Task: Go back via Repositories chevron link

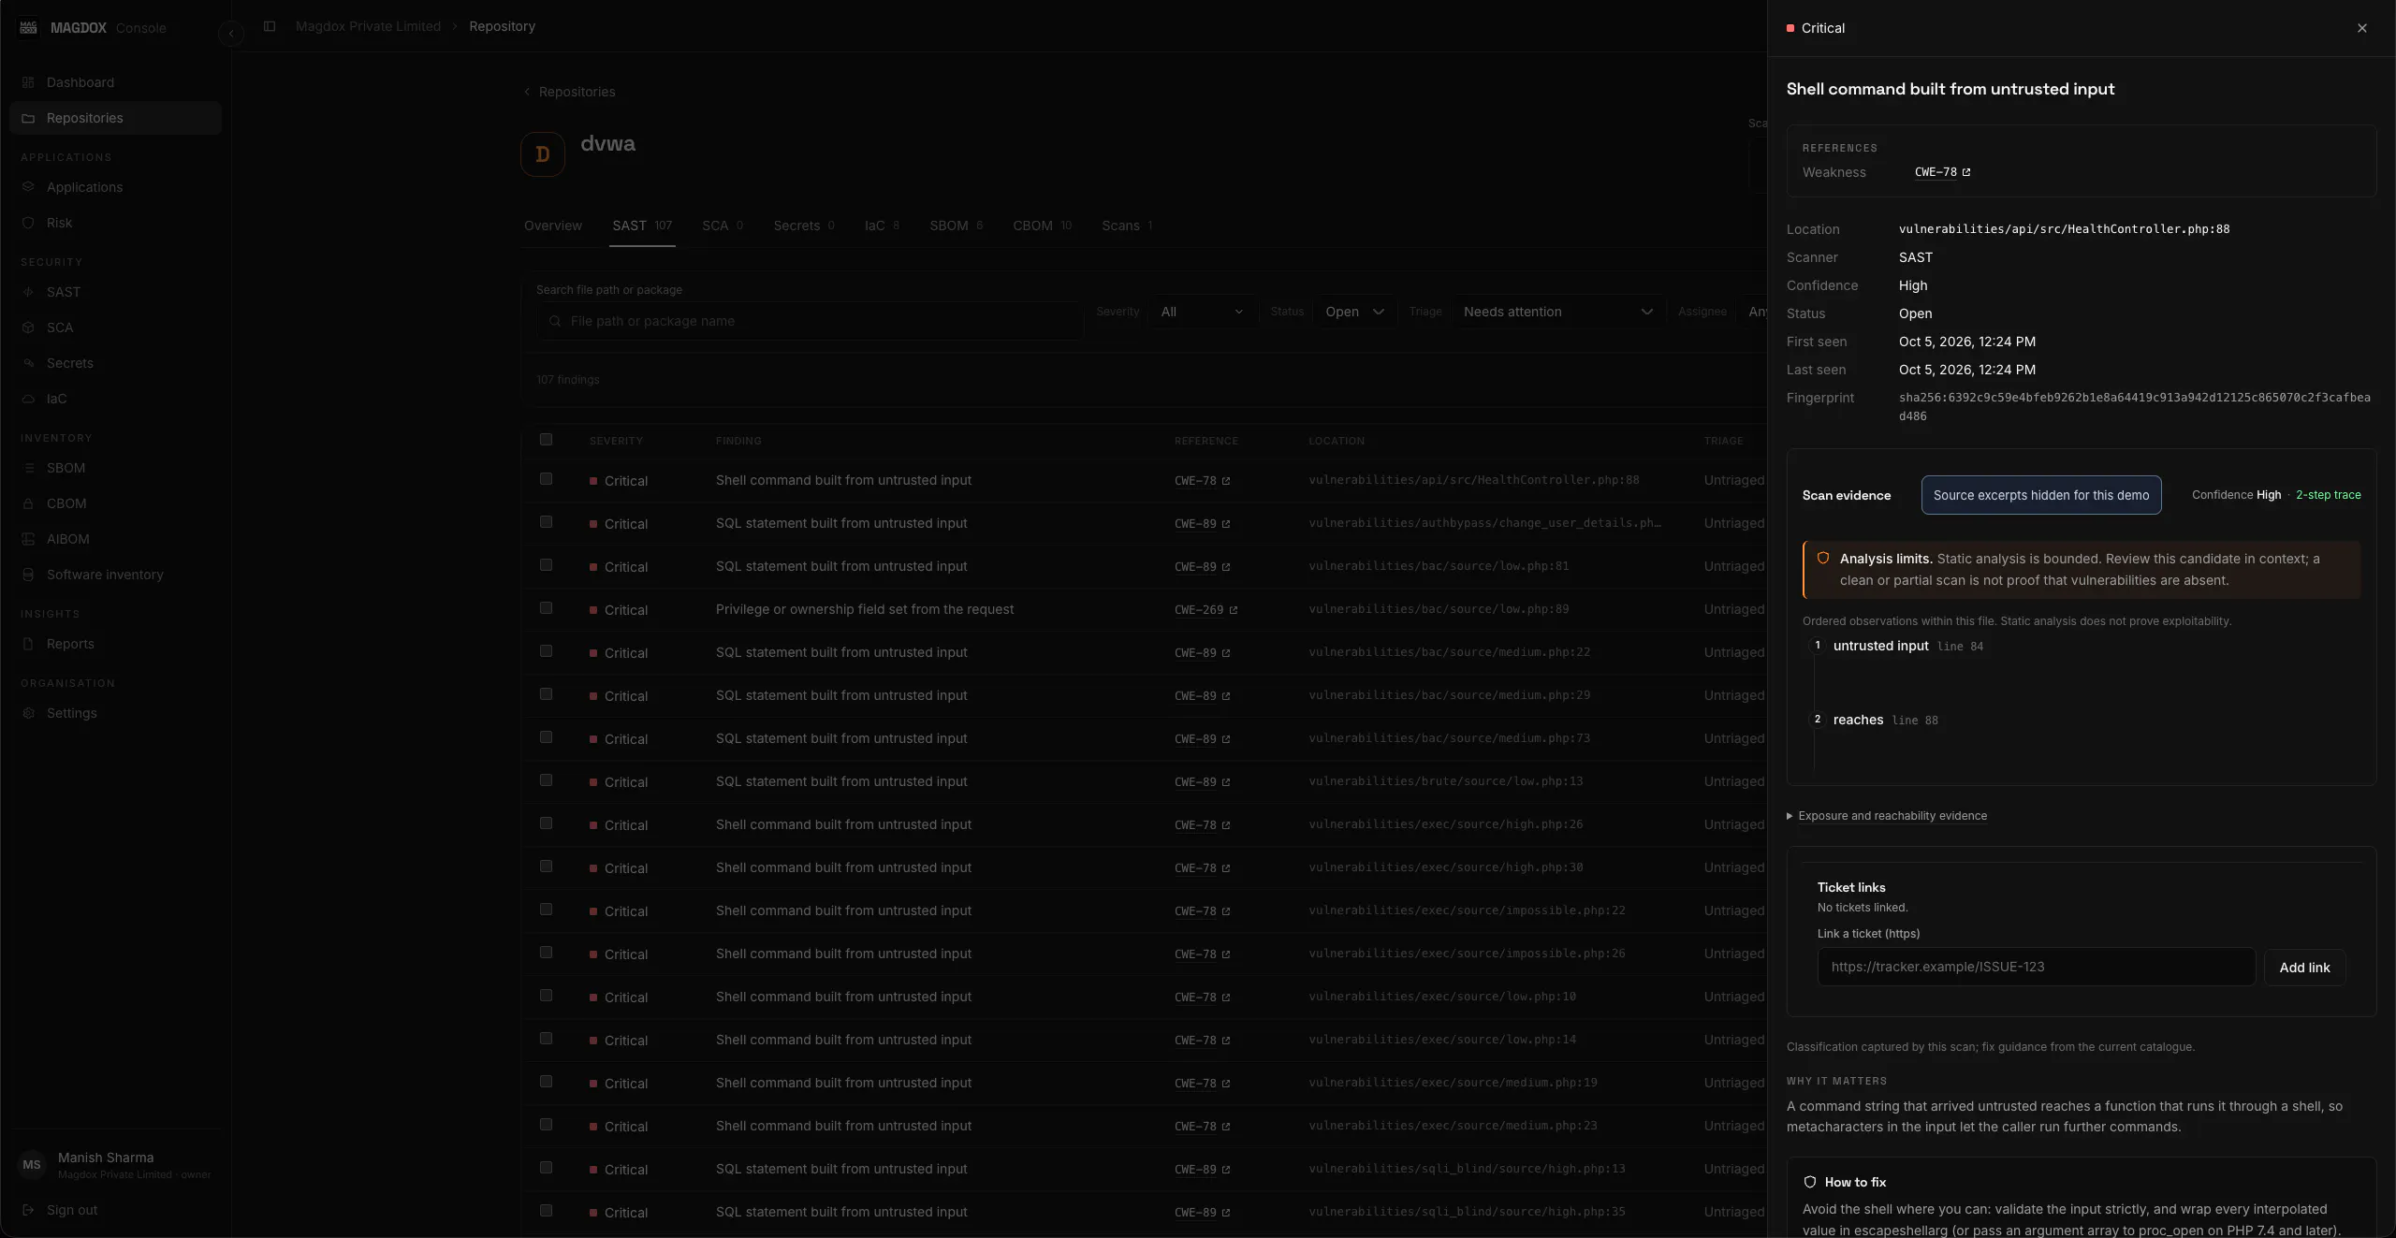Action: point(569,92)
